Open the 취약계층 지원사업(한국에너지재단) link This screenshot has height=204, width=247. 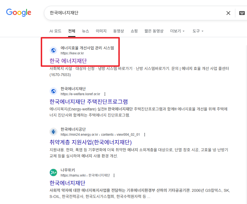tap(91, 142)
